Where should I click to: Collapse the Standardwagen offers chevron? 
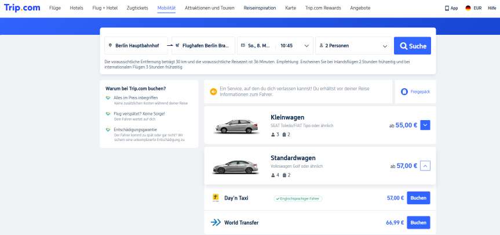[425, 166]
